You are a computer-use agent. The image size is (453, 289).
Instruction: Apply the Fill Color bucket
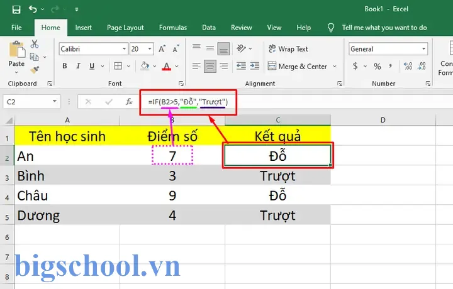click(x=145, y=66)
